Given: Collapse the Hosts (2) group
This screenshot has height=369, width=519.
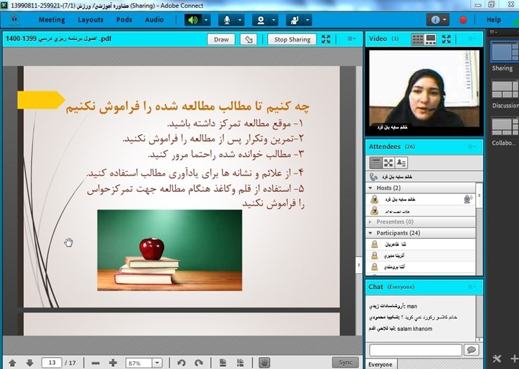Looking at the screenshot, I should (371, 188).
